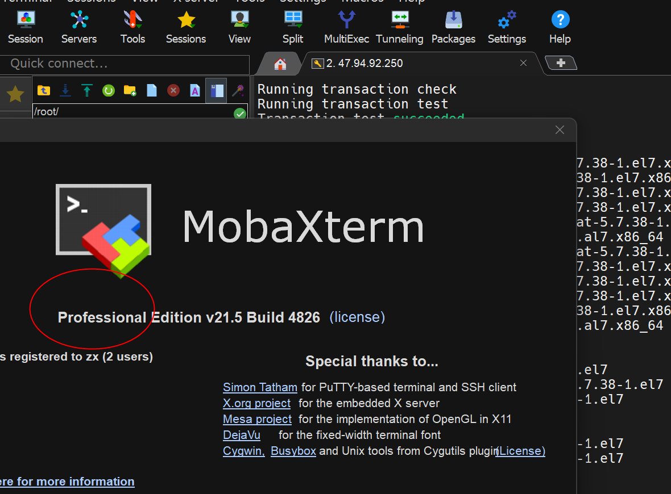Open the Sessions star toolbar button
The height and width of the screenshot is (494, 671).
[x=186, y=27]
